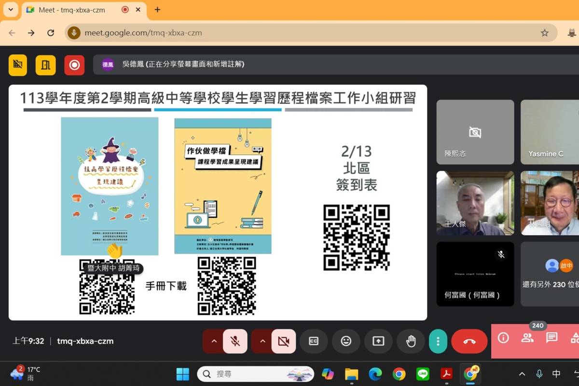Open LINE app from taskbar
The image size is (579, 386).
[423, 374]
